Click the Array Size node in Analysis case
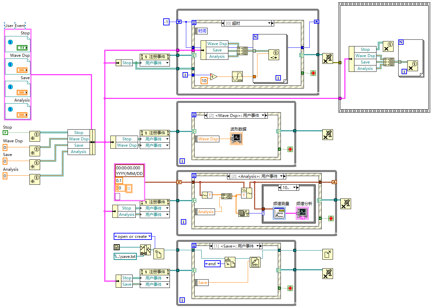This screenshot has width=433, height=307. coord(243,213)
